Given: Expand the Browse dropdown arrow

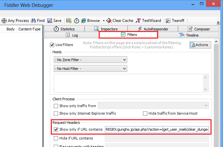Looking at the screenshot, I should click(x=104, y=21).
